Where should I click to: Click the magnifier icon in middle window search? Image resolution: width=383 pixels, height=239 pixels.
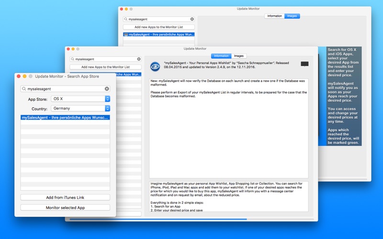(73, 59)
